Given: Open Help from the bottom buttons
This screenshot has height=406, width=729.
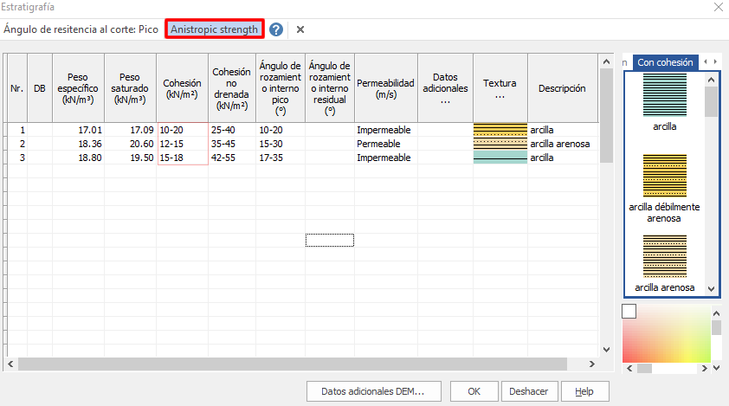Looking at the screenshot, I should (584, 391).
